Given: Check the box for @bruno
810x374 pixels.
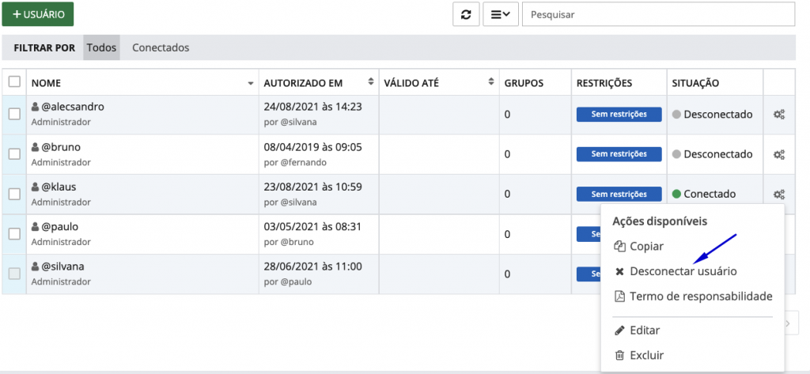Looking at the screenshot, I should pos(14,154).
